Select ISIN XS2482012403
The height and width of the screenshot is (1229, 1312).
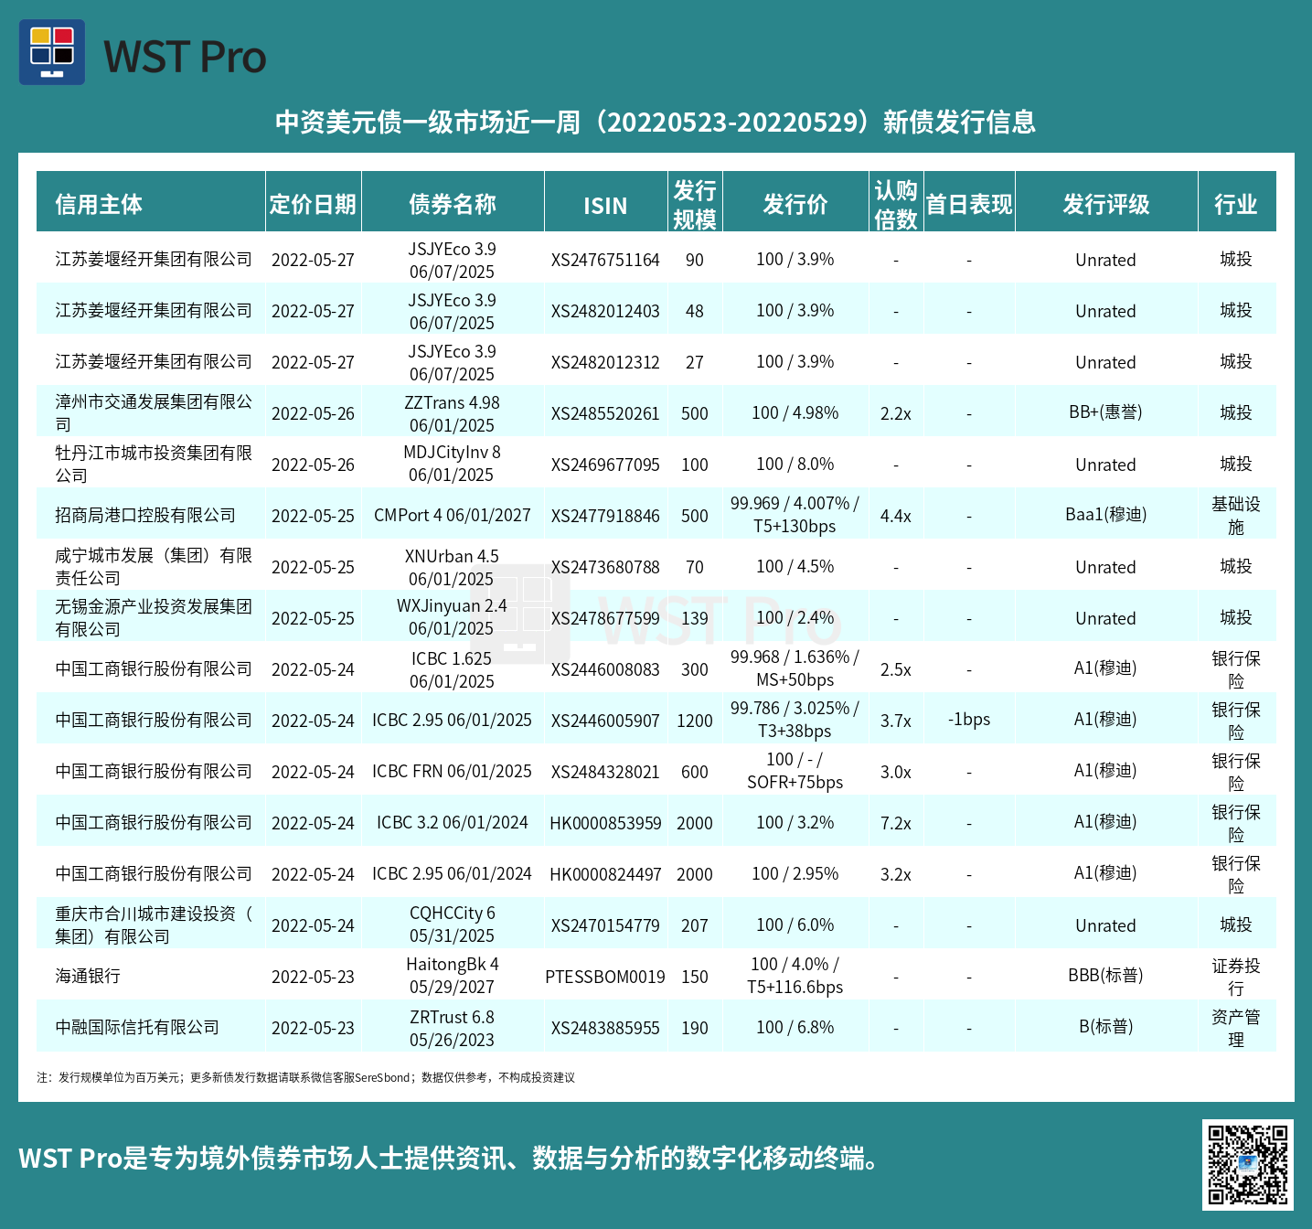point(605,311)
